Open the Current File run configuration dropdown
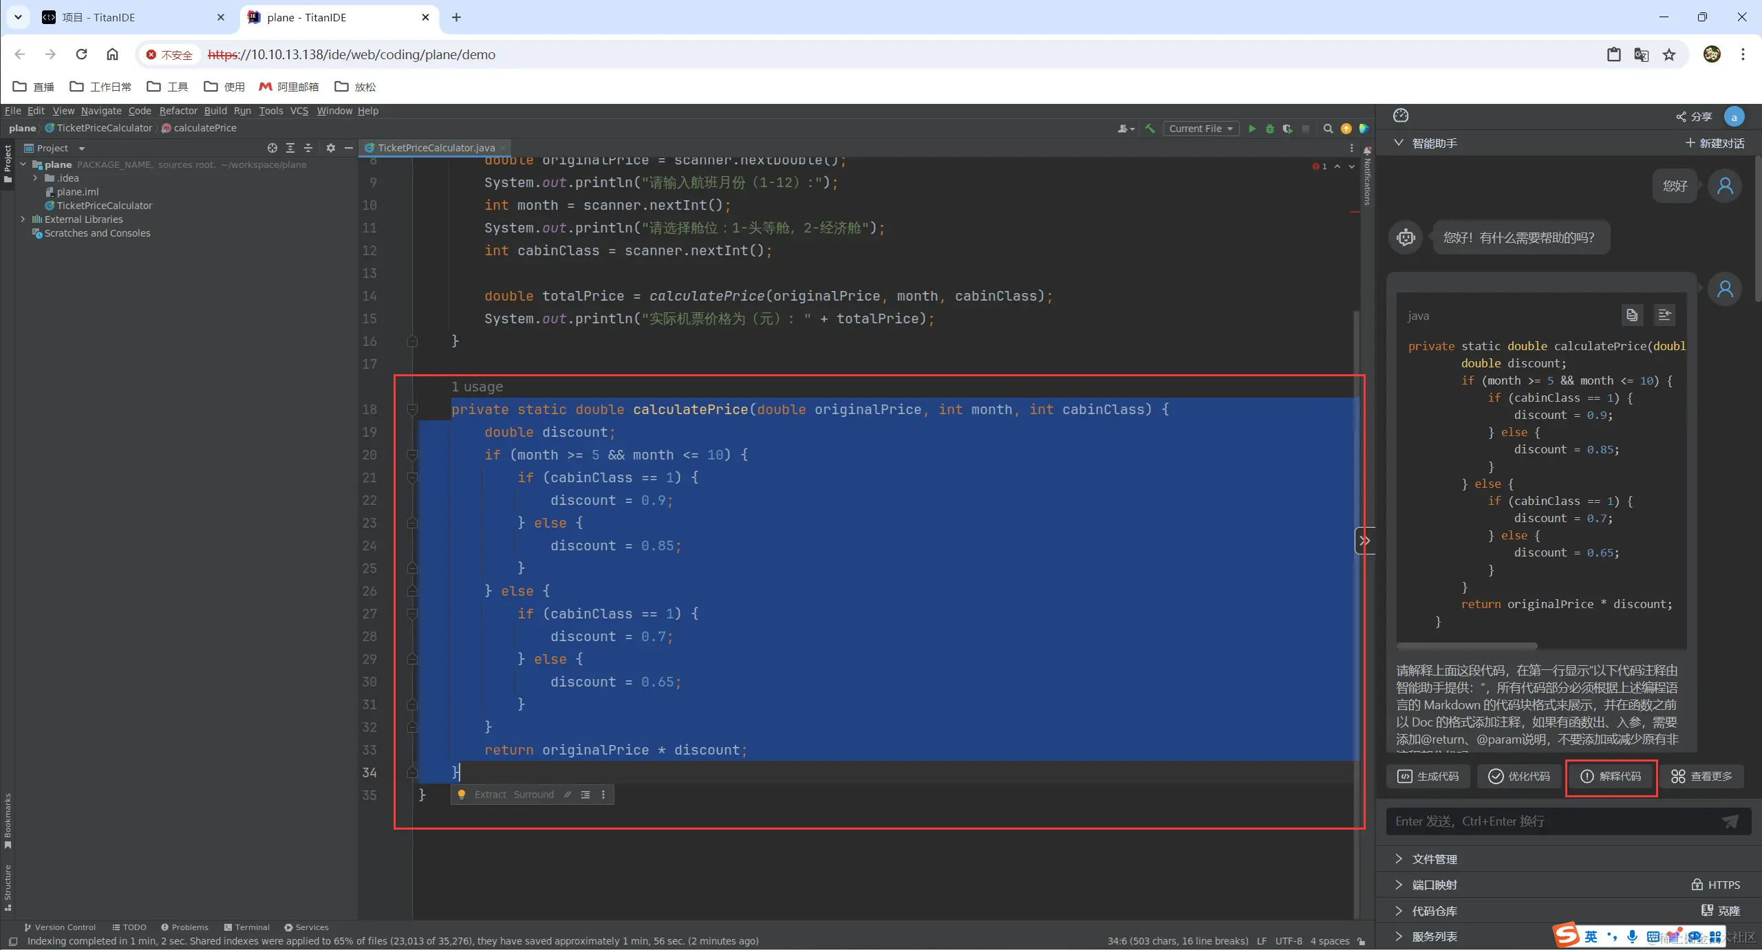Viewport: 1762px width, 950px height. tap(1201, 129)
